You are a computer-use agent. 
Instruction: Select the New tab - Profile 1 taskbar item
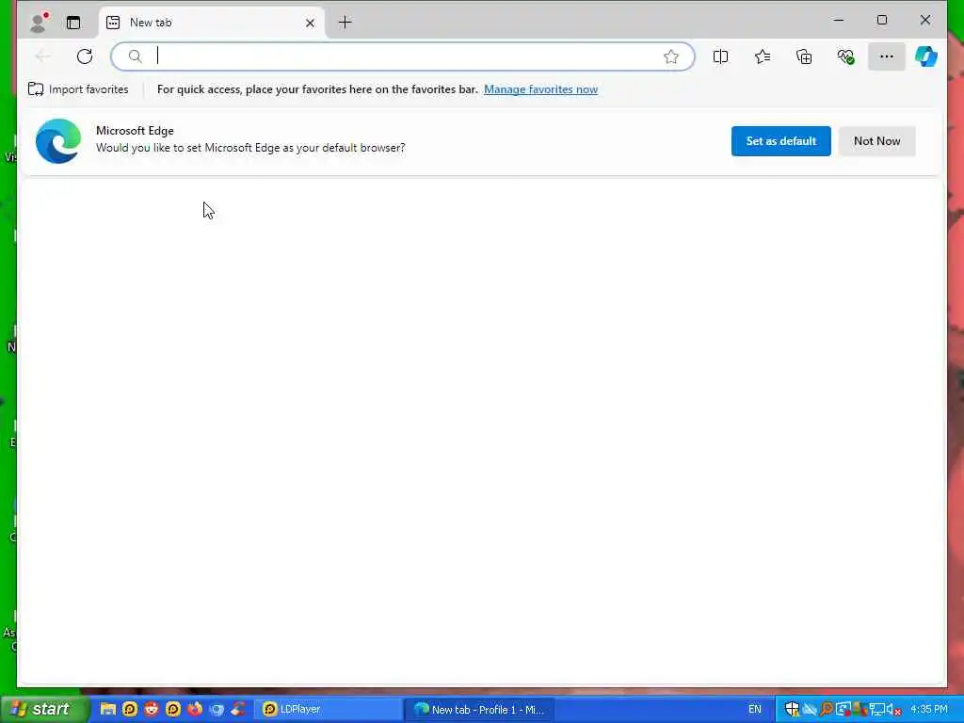coord(479,710)
